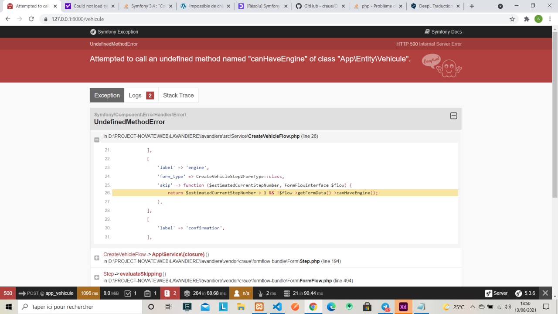558x314 pixels.
Task: Click the 1096 ms performance panel
Action: [89, 293]
